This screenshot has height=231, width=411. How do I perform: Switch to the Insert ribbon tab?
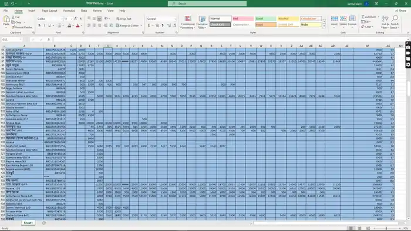pyautogui.click(x=32, y=11)
